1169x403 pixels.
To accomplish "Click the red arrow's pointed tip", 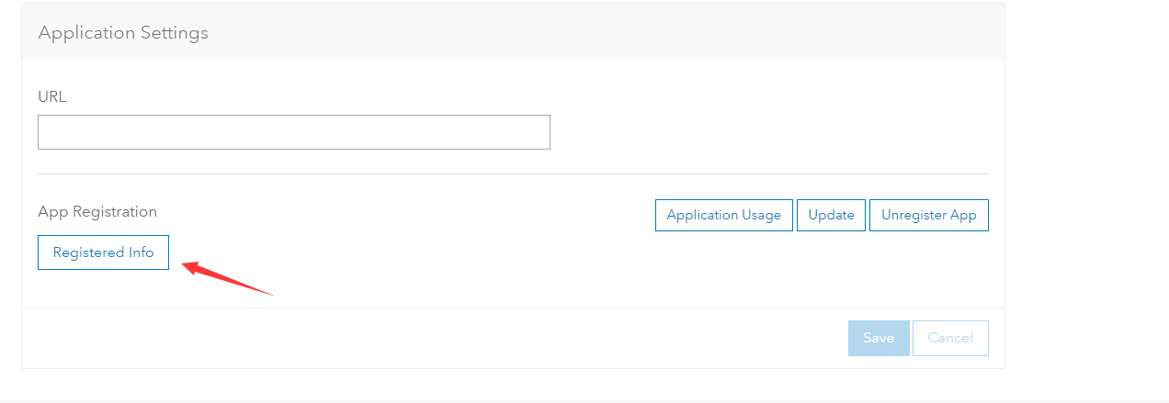I will click(x=185, y=265).
